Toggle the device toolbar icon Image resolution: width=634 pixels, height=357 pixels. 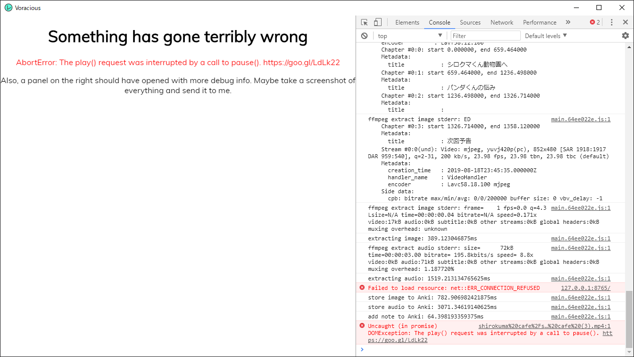click(x=378, y=22)
